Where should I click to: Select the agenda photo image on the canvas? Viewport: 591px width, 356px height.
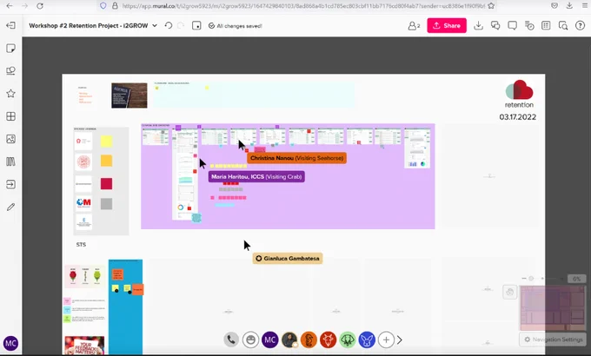click(x=129, y=96)
